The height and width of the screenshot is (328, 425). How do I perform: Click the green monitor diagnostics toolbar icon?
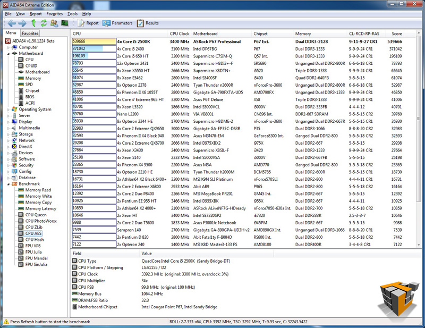(x=64, y=23)
